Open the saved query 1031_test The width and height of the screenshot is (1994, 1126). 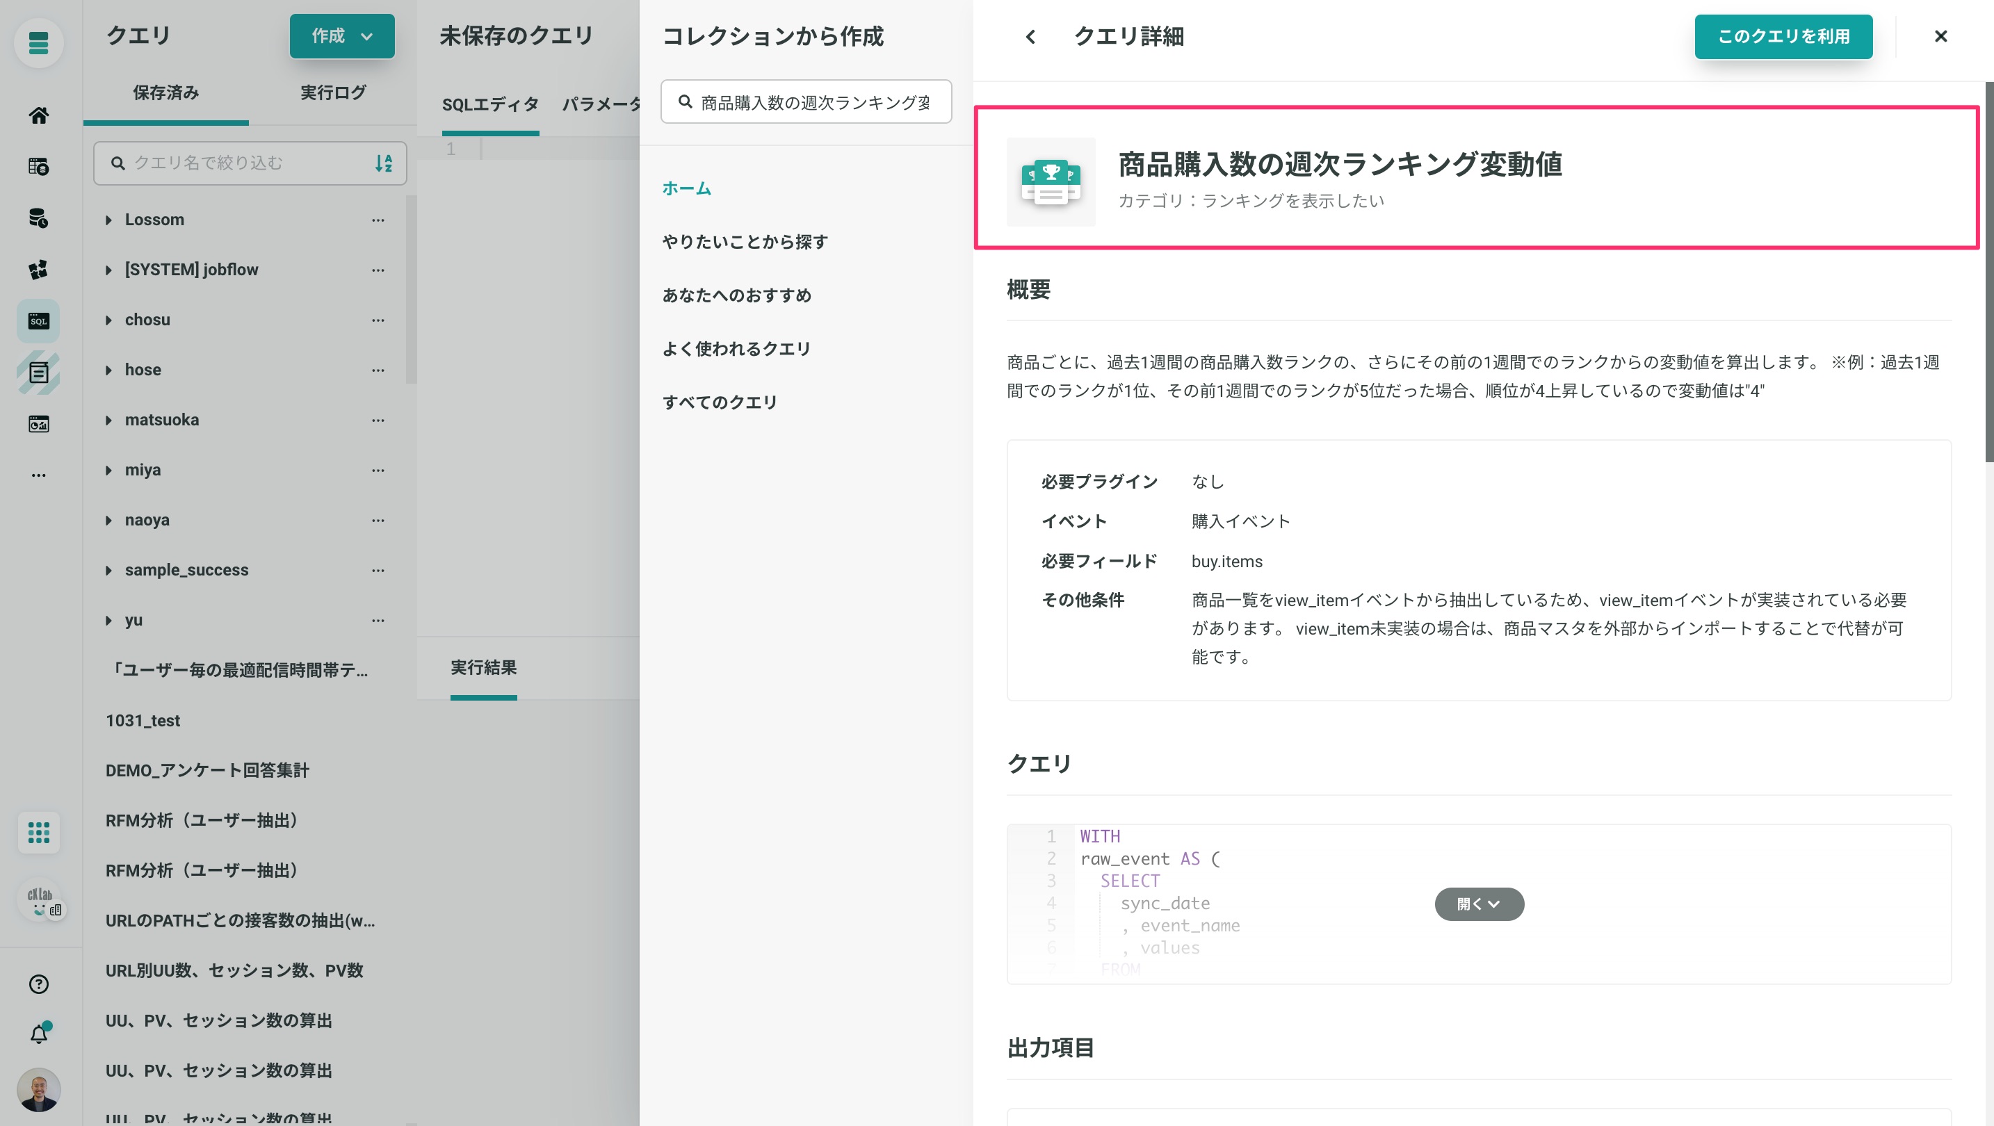click(x=143, y=721)
